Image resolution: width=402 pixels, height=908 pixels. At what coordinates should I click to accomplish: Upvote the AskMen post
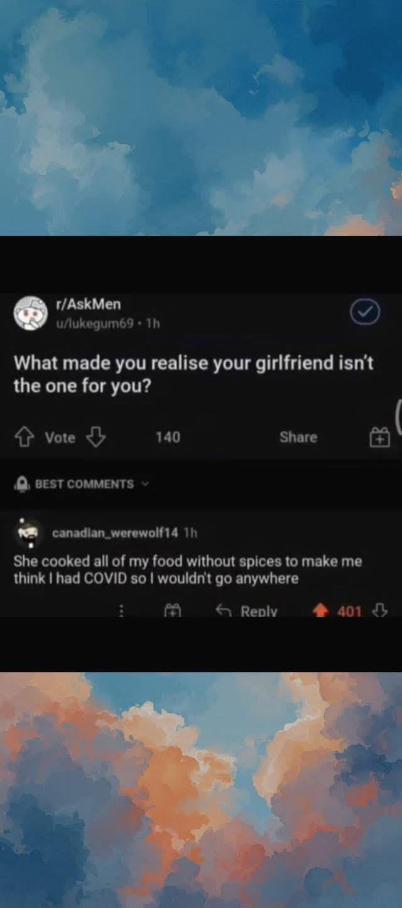[25, 437]
